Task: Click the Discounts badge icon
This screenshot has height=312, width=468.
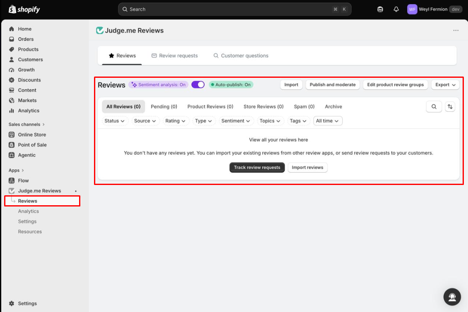Action: [x=12, y=80]
